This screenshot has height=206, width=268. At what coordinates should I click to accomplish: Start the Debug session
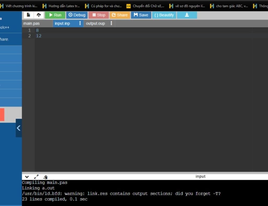coord(77,15)
